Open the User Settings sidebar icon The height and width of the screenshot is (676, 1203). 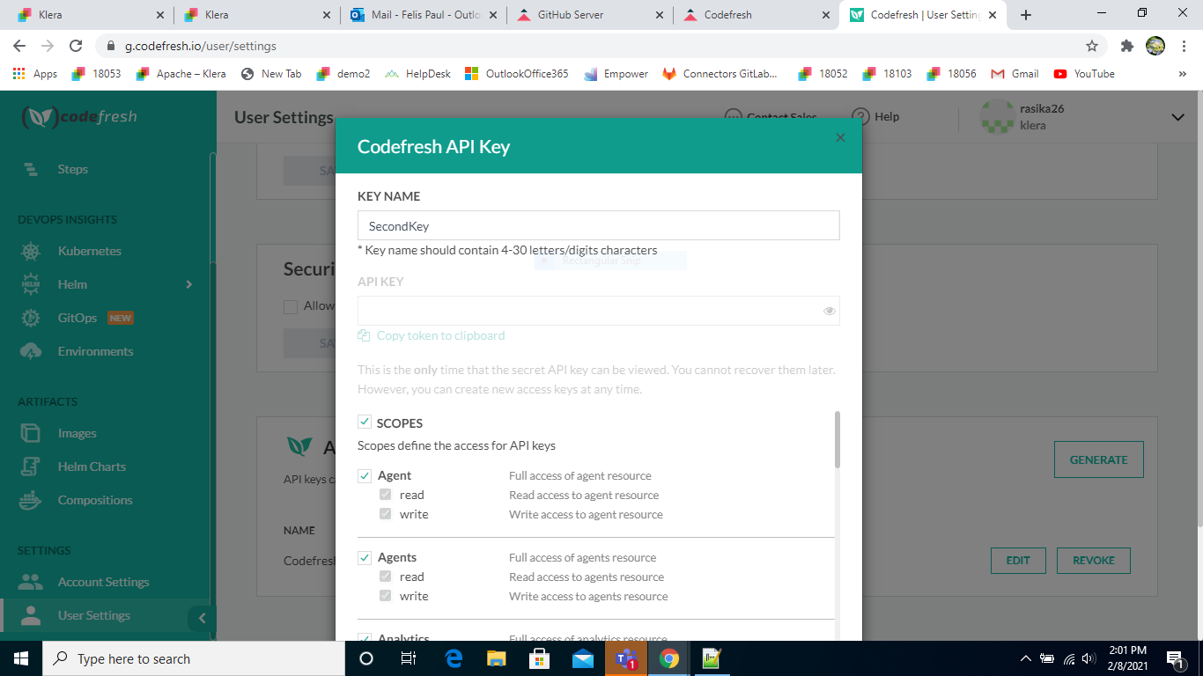31,615
